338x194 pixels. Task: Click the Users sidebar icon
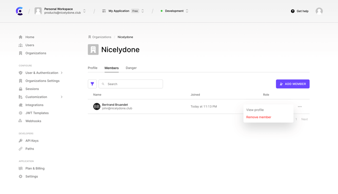20,45
